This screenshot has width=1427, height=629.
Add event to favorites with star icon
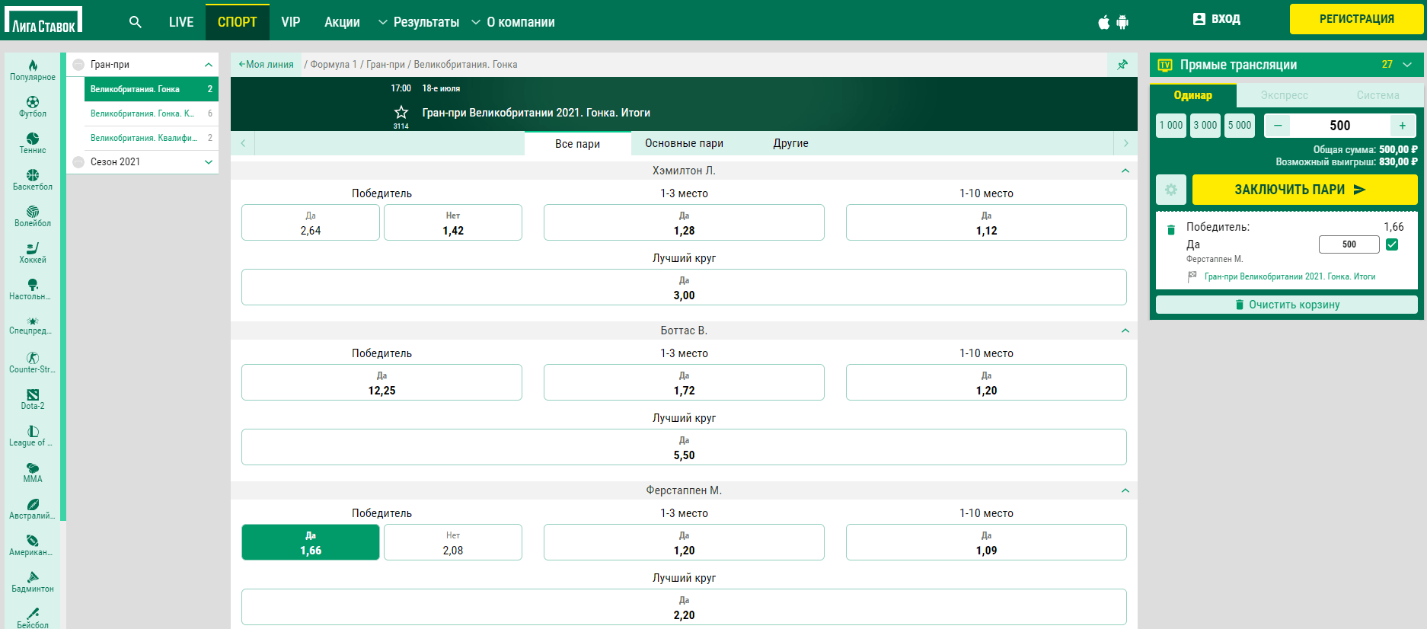pyautogui.click(x=401, y=113)
